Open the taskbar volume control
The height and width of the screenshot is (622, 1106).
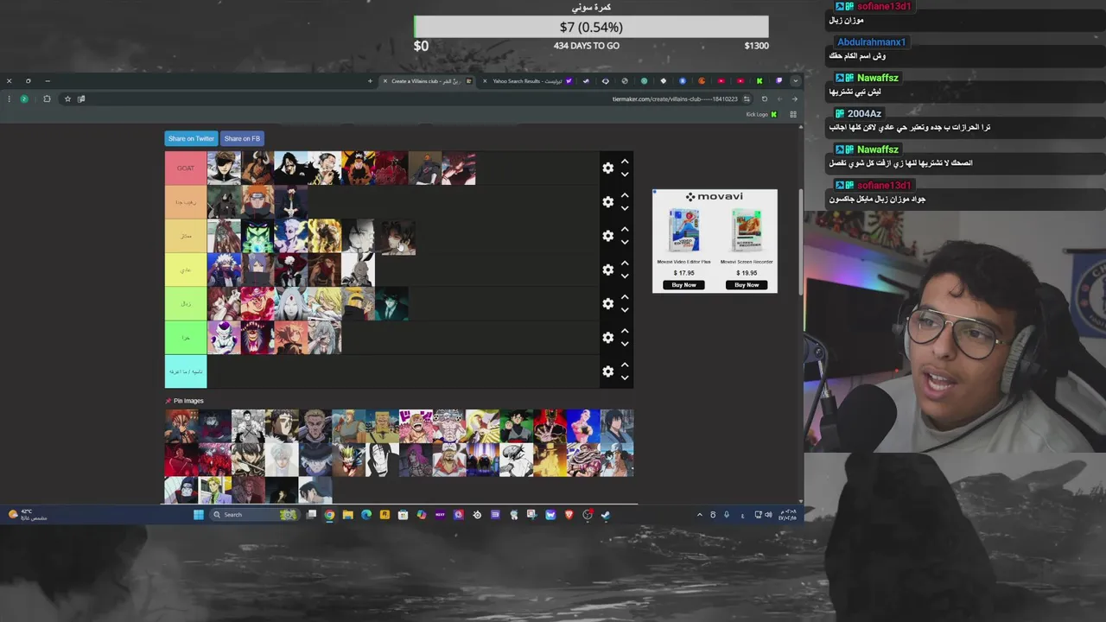click(x=768, y=515)
